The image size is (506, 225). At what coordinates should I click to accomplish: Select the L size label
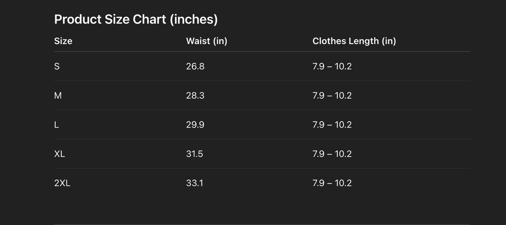point(56,125)
